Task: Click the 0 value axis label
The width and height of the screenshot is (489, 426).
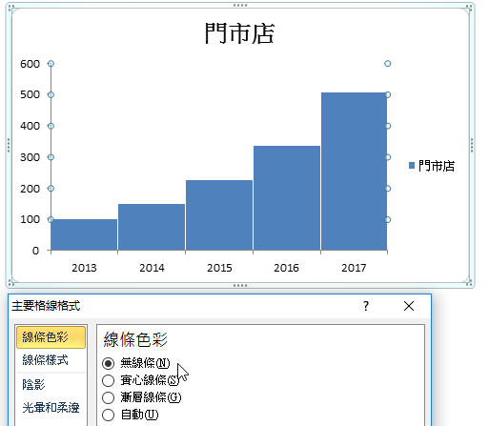Action: point(35,251)
